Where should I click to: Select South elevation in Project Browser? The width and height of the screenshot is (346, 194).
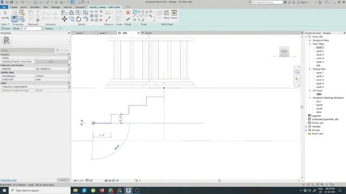coord(320,108)
